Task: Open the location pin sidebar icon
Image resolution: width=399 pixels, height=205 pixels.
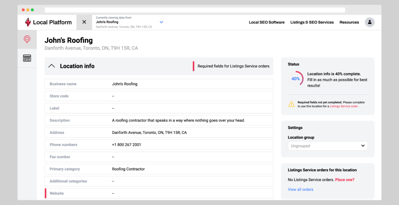Action: pos(27,39)
